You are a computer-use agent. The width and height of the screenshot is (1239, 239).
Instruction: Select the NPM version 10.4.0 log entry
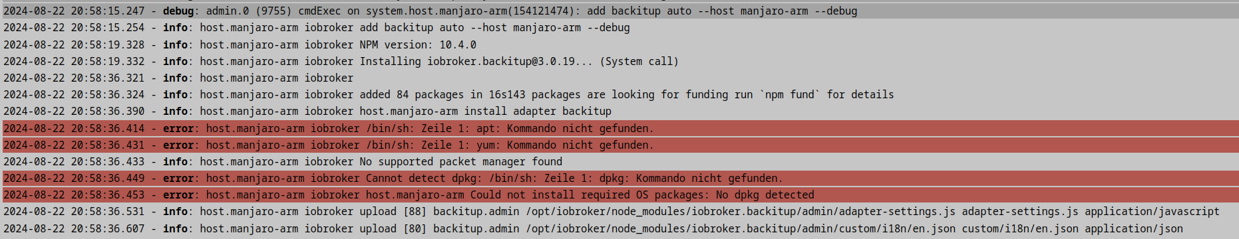pyautogui.click(x=619, y=44)
